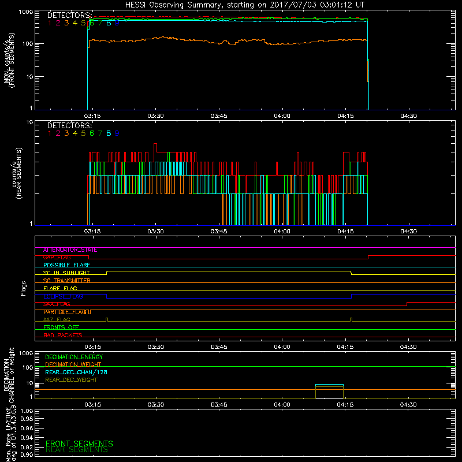Select detector 9 in the rear segments legend
The height and width of the screenshot is (462, 462).
[x=117, y=133]
